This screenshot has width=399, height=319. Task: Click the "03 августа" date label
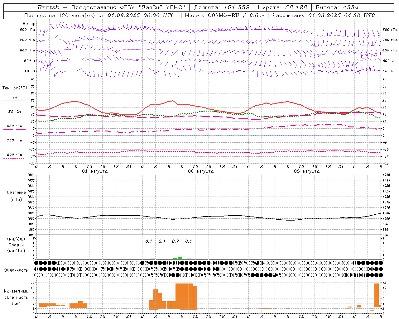click(x=307, y=171)
